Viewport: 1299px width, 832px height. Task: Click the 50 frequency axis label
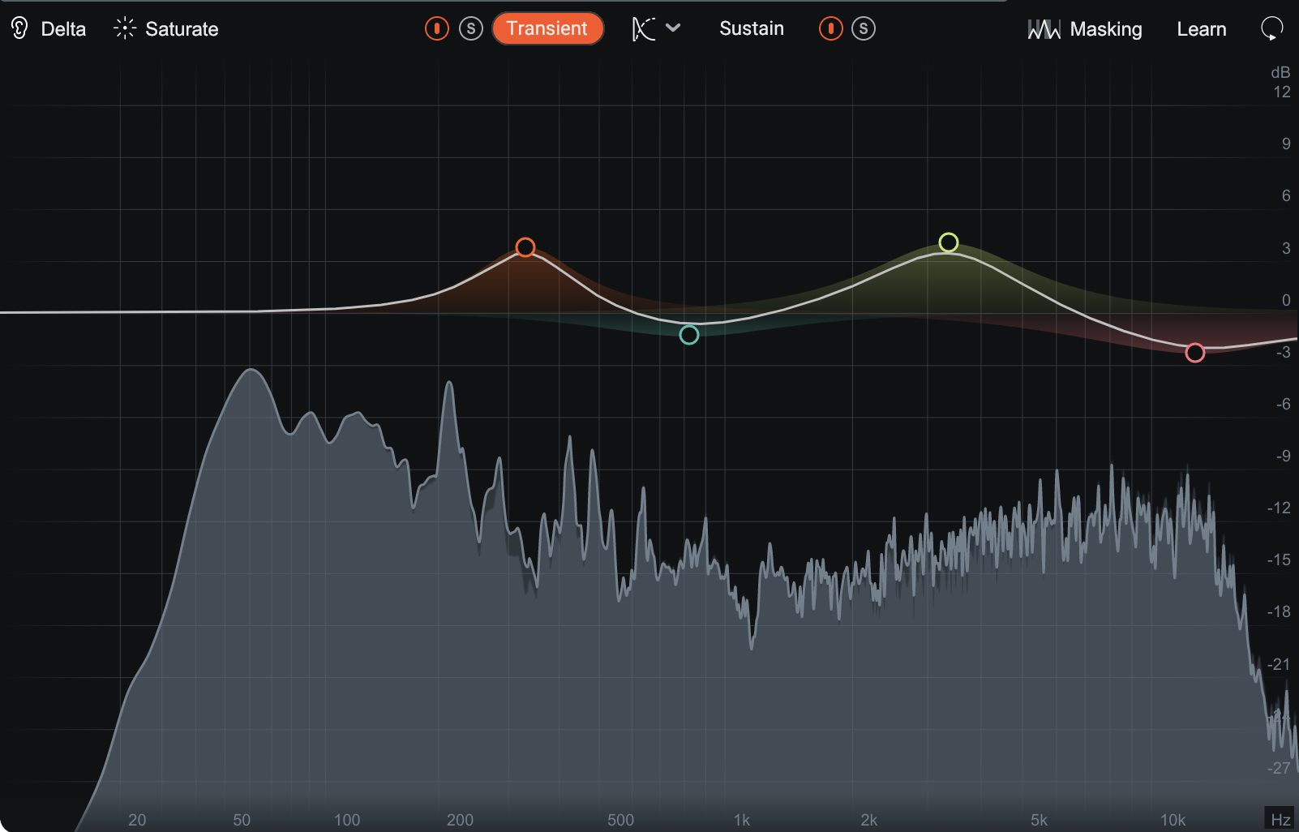(x=242, y=820)
